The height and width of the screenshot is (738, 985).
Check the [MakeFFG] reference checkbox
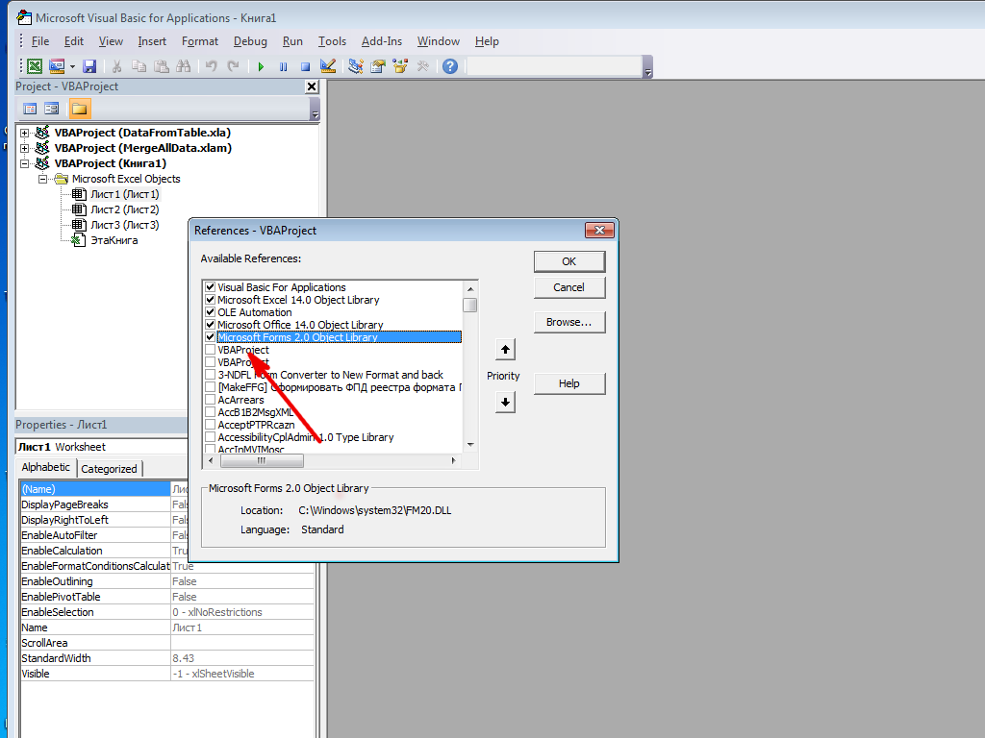click(211, 387)
